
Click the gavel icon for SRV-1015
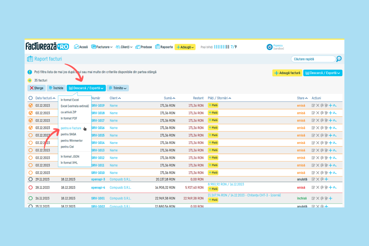click(x=335, y=135)
